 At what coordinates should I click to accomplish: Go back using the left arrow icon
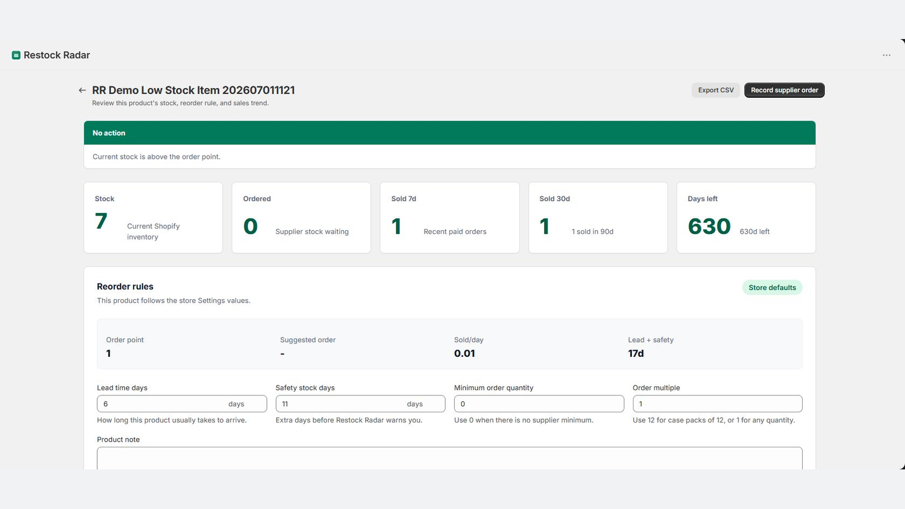(x=82, y=90)
